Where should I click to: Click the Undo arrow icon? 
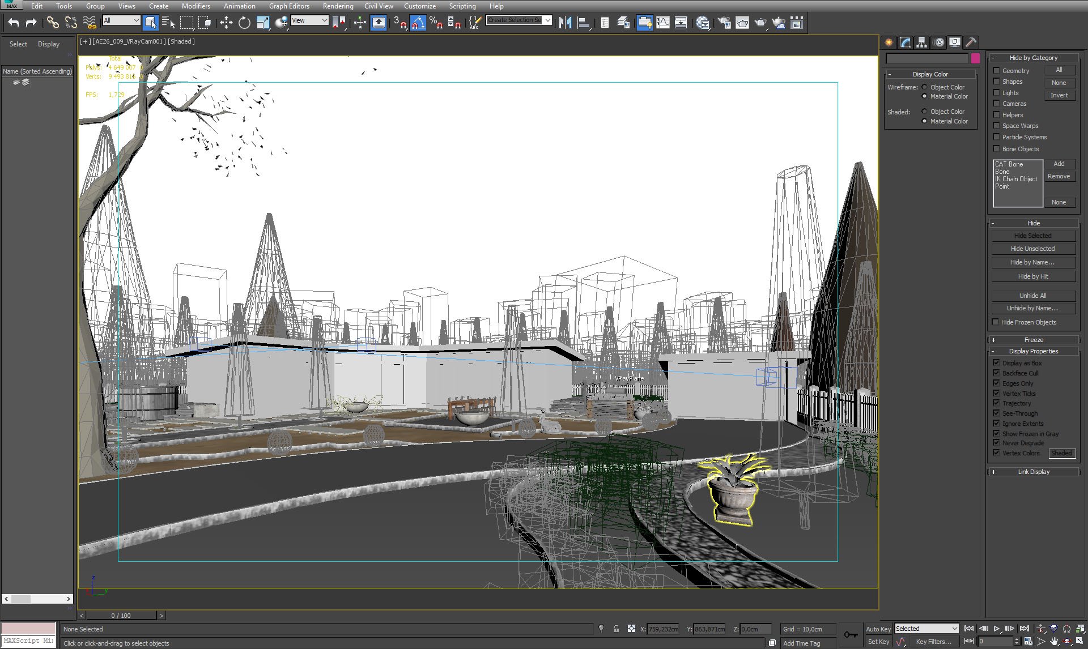coord(14,23)
